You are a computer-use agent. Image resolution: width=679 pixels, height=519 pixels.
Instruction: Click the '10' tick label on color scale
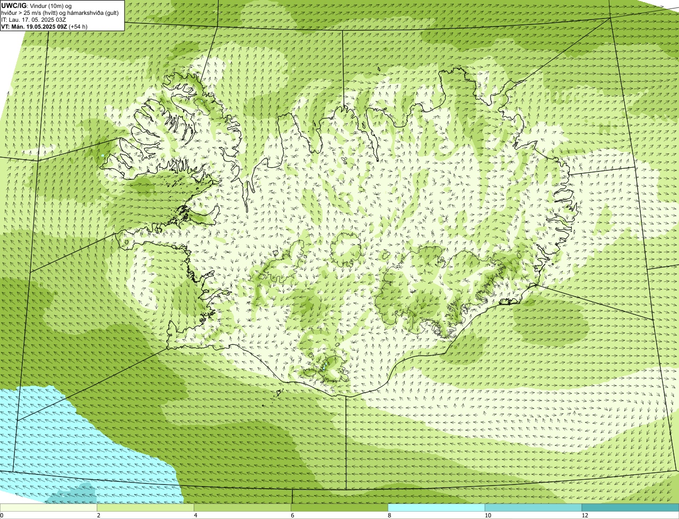coord(488,515)
